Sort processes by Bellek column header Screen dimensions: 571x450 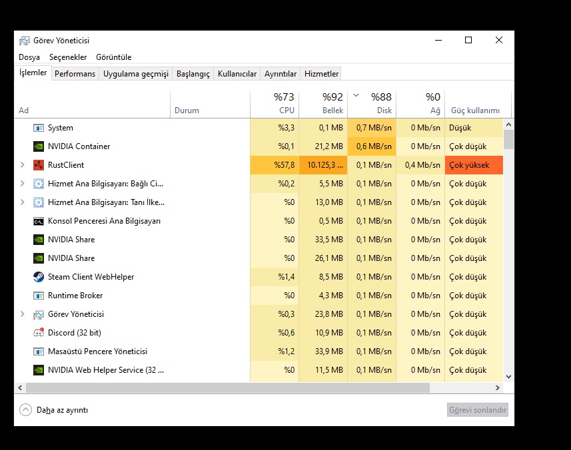pos(323,104)
